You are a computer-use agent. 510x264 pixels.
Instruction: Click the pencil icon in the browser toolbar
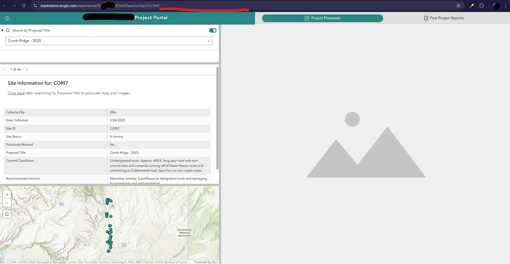(x=472, y=5)
